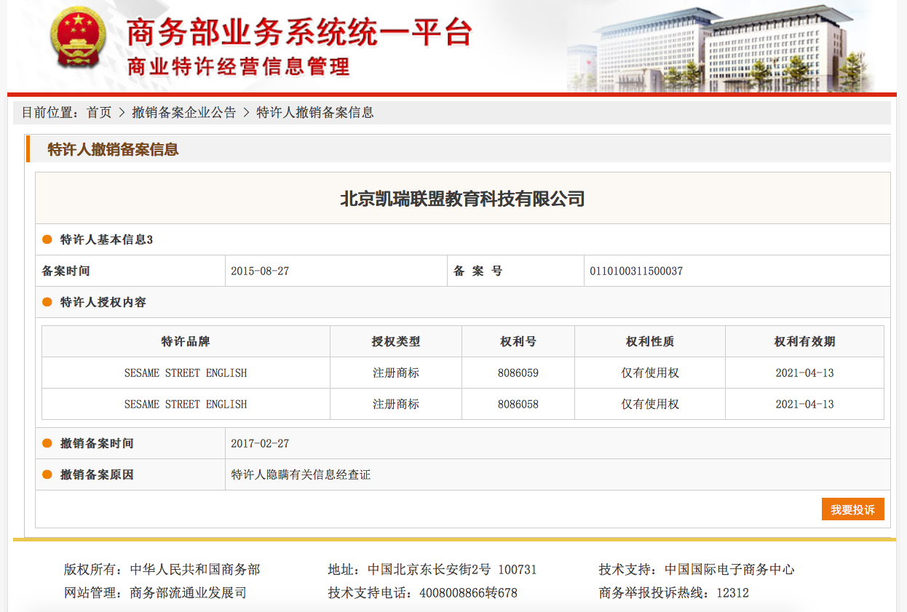Click the 备案号 value 0110100311500037
The height and width of the screenshot is (612, 907).
pos(635,271)
